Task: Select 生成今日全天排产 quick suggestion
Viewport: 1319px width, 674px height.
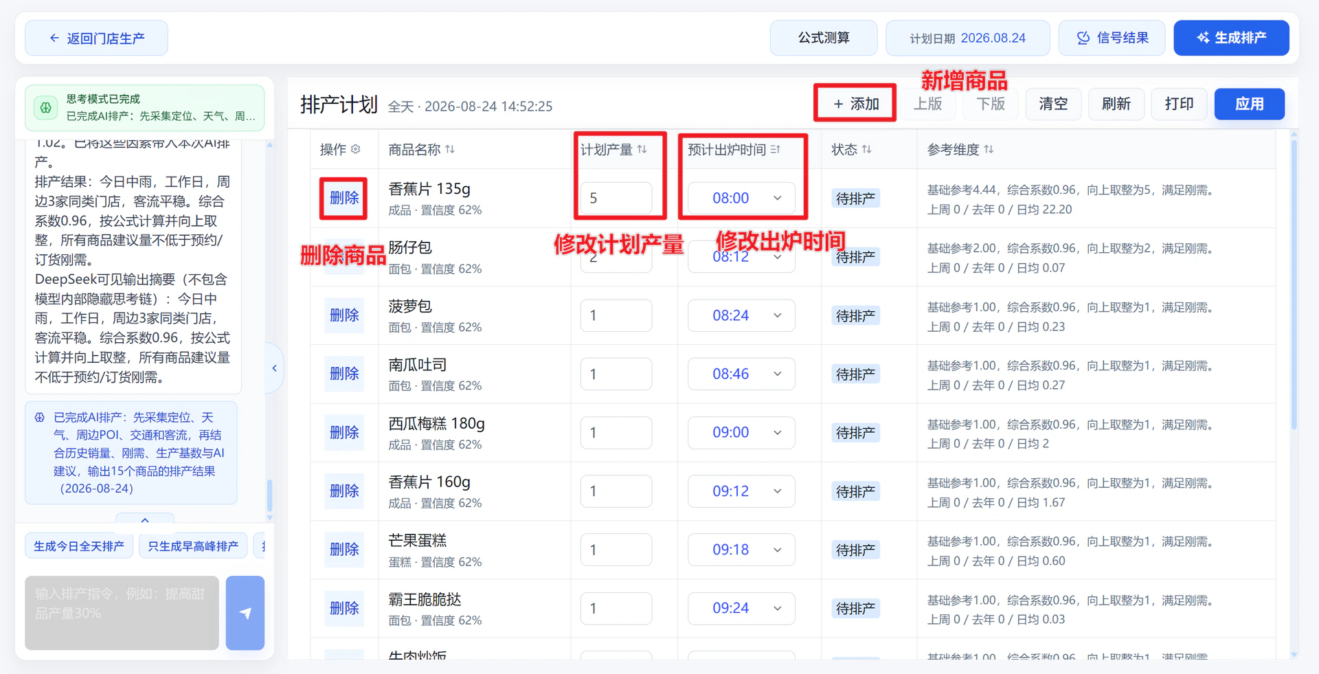Action: pyautogui.click(x=79, y=546)
